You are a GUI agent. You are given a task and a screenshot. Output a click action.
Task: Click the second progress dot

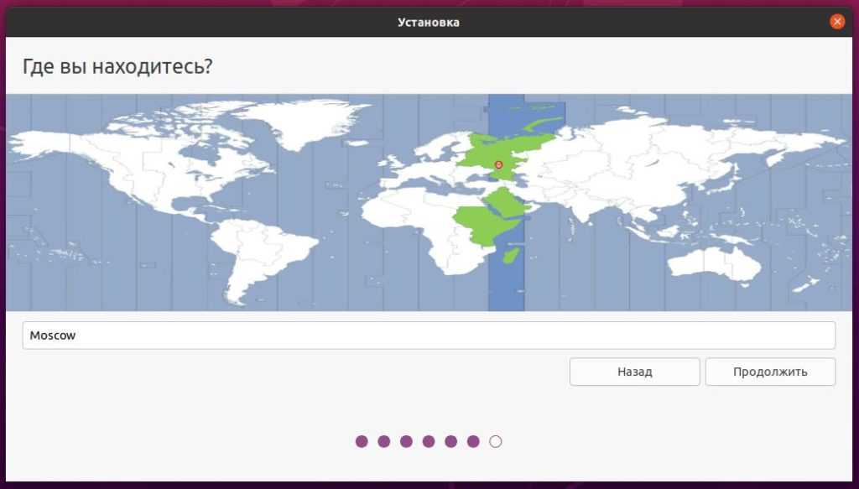(384, 441)
